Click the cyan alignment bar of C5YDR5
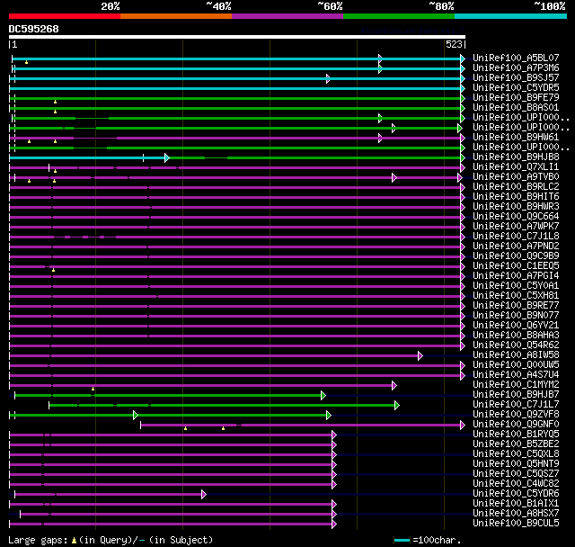 pyautogui.click(x=235, y=88)
